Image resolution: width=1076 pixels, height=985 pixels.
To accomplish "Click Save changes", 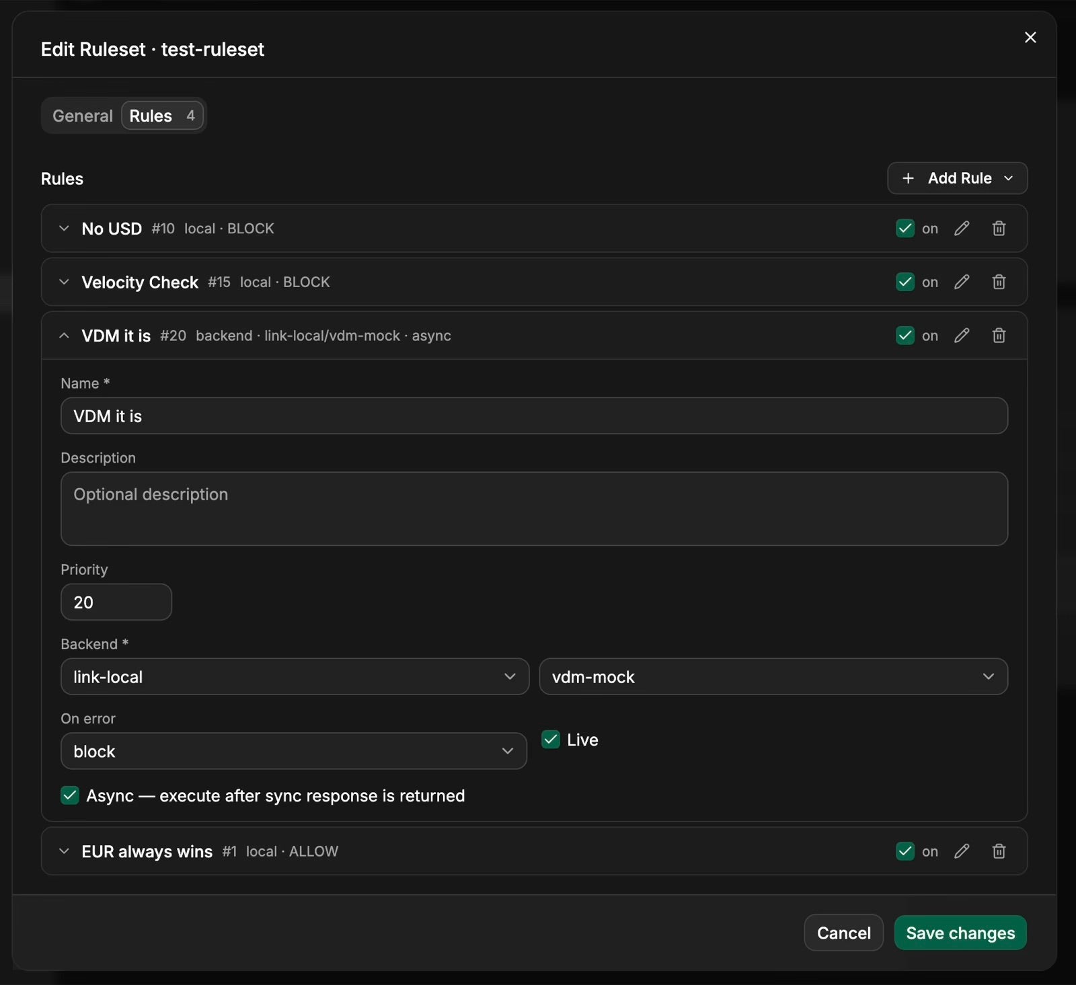I will 960,933.
